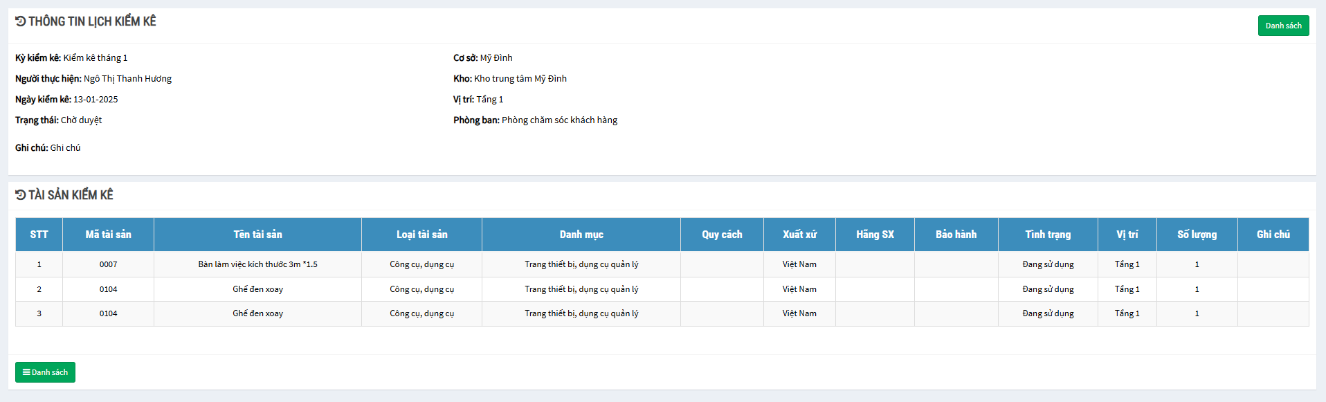Click the bottom Danh sách button with list icon
The image size is (1326, 402).
[45, 372]
